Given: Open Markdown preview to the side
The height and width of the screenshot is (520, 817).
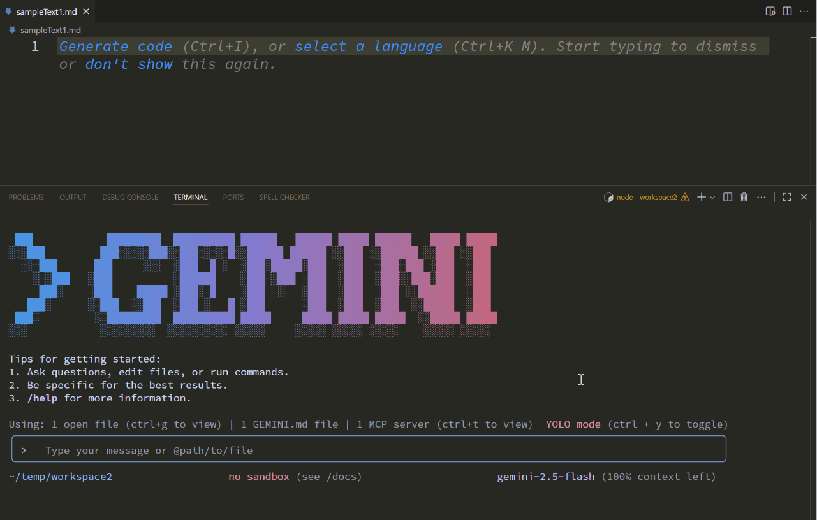Looking at the screenshot, I should coord(770,11).
